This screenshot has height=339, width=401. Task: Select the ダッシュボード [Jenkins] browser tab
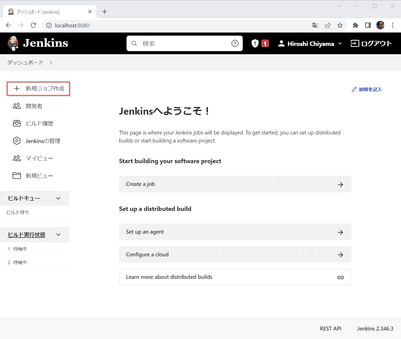(50, 12)
